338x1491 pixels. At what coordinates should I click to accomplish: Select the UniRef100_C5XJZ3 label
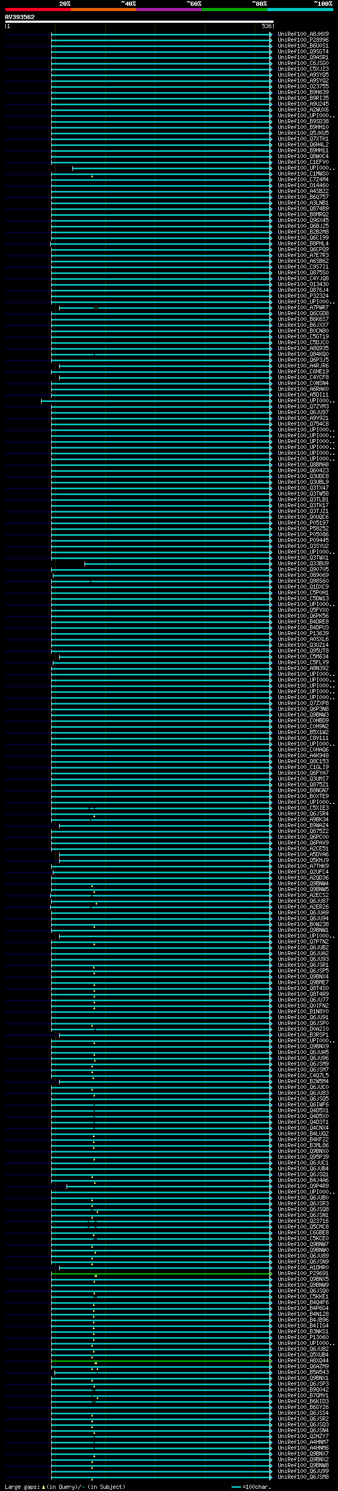[303, 69]
